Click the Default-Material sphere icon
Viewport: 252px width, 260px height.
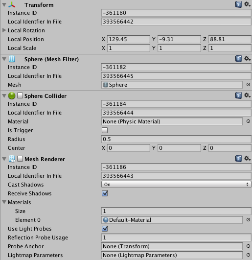(106, 220)
